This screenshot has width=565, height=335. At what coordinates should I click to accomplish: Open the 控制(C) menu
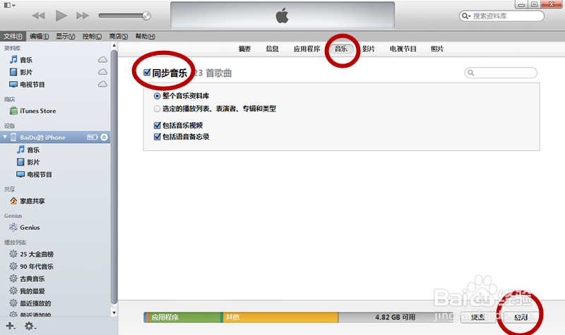[x=92, y=37]
